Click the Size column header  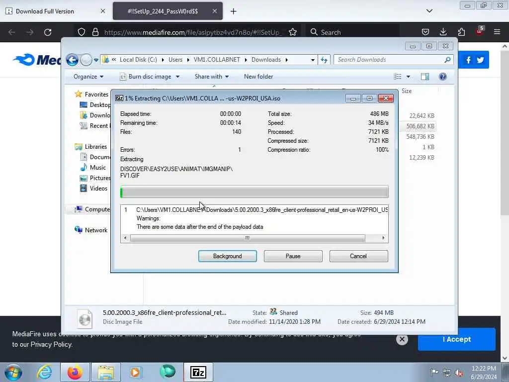(x=407, y=92)
